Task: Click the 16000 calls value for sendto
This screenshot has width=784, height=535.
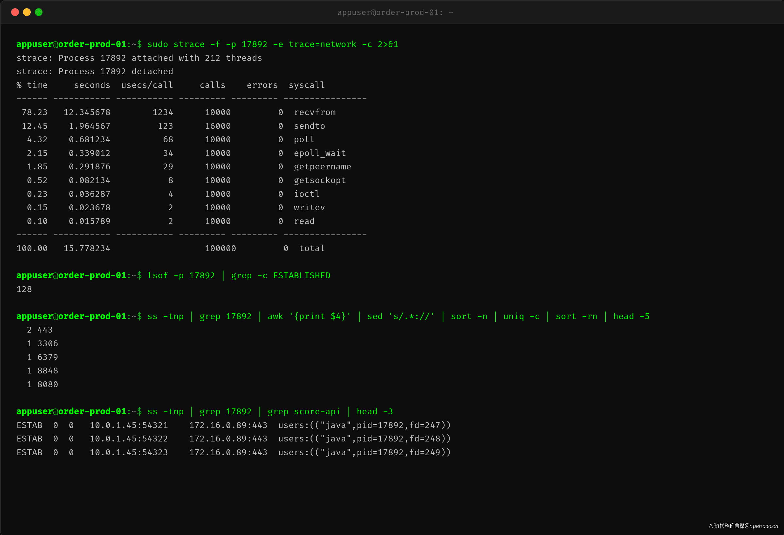Action: tap(218, 126)
